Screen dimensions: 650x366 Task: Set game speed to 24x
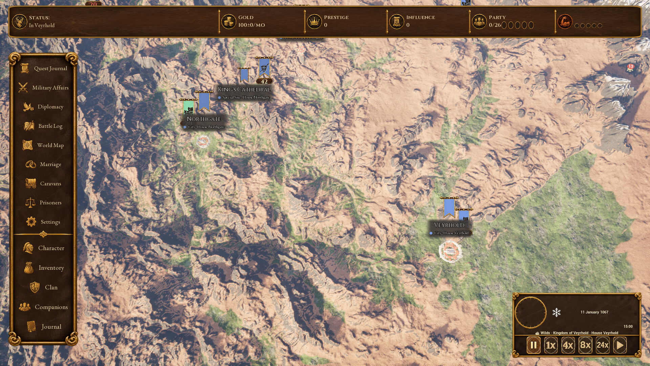[603, 345]
